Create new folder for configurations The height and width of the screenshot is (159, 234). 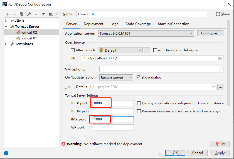51,14
